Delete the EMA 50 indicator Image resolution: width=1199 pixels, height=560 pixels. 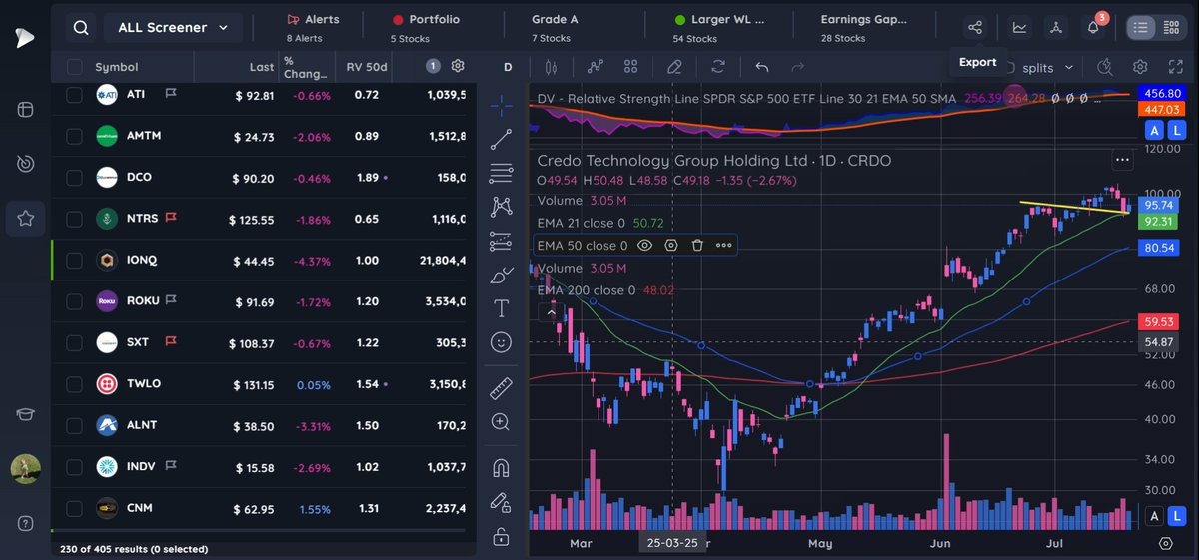click(697, 245)
